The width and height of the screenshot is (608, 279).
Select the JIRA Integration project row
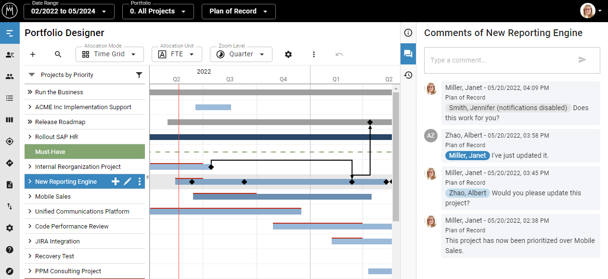[x=57, y=241]
